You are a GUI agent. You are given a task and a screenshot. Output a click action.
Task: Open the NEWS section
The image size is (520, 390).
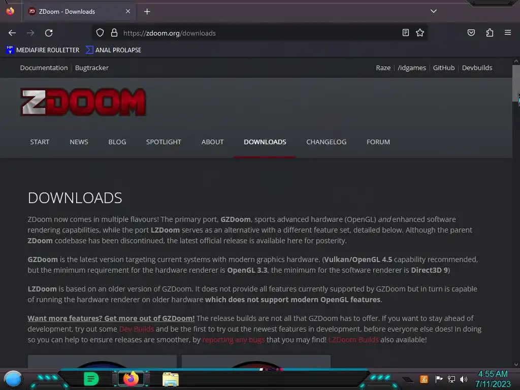click(79, 142)
